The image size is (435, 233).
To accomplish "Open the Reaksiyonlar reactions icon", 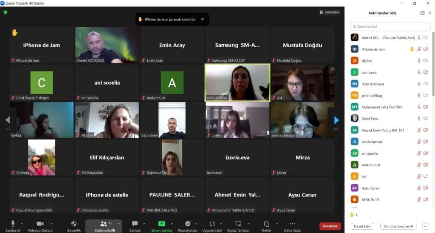I will 188,224.
